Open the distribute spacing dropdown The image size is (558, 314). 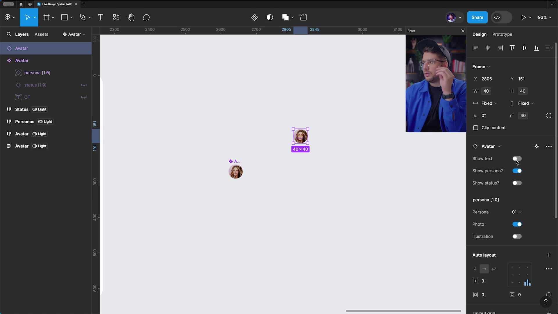(549, 48)
